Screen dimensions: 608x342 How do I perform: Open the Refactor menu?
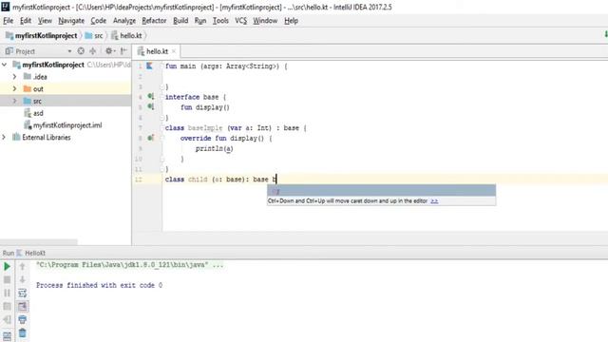click(154, 21)
